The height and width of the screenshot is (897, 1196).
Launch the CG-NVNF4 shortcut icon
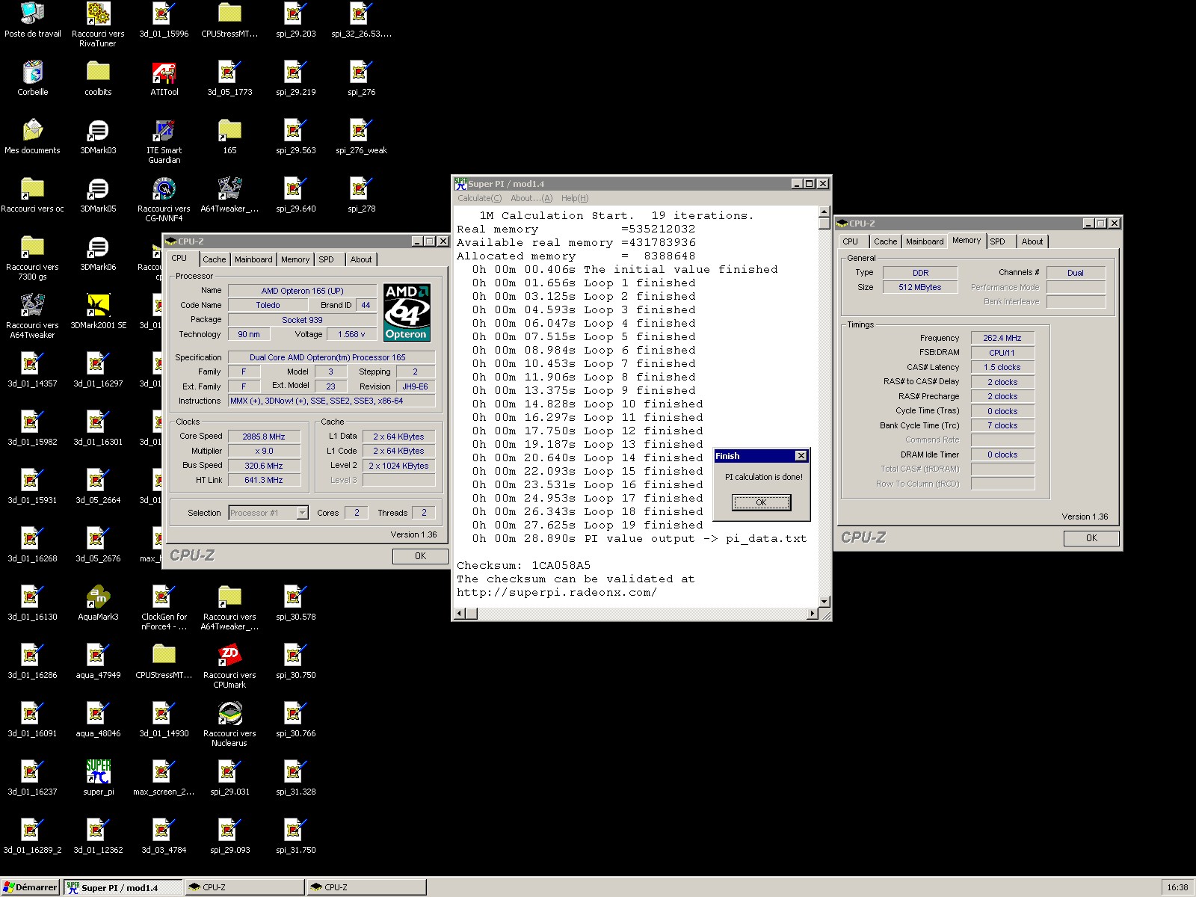[x=164, y=200]
